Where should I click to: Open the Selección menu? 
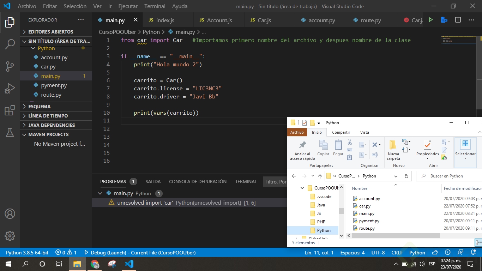pyautogui.click(x=75, y=6)
